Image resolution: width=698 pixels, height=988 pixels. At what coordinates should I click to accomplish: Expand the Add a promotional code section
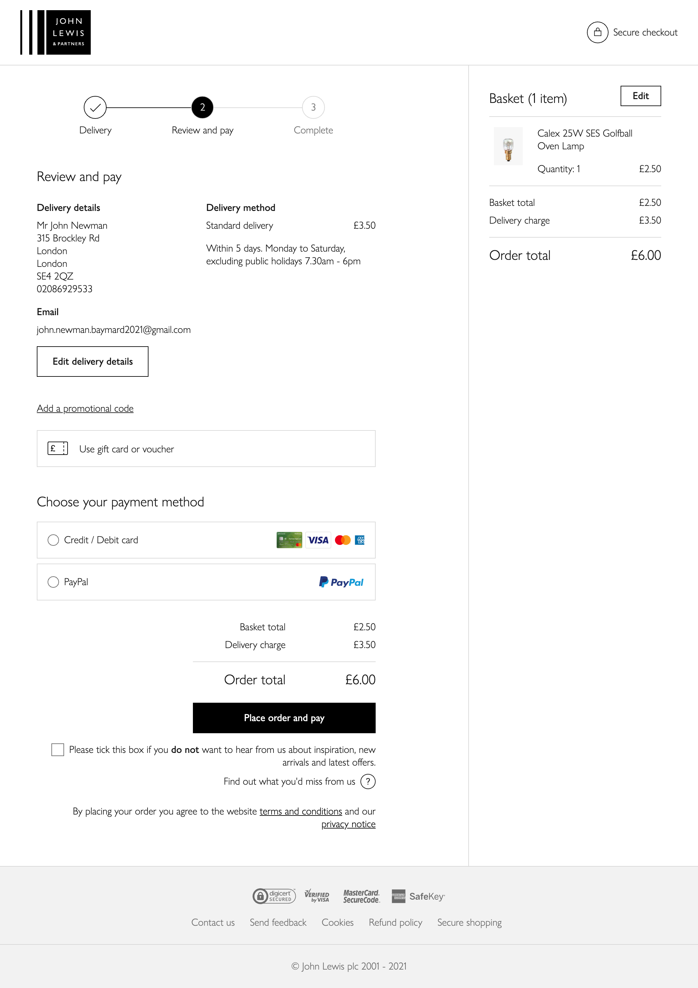coord(85,408)
